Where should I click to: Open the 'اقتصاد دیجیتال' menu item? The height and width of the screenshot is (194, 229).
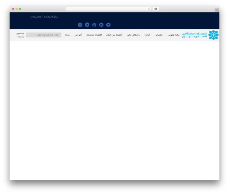coord(94,35)
